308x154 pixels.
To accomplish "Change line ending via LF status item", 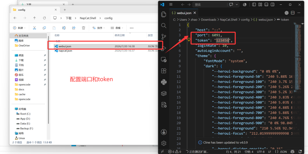I will [270, 152].
